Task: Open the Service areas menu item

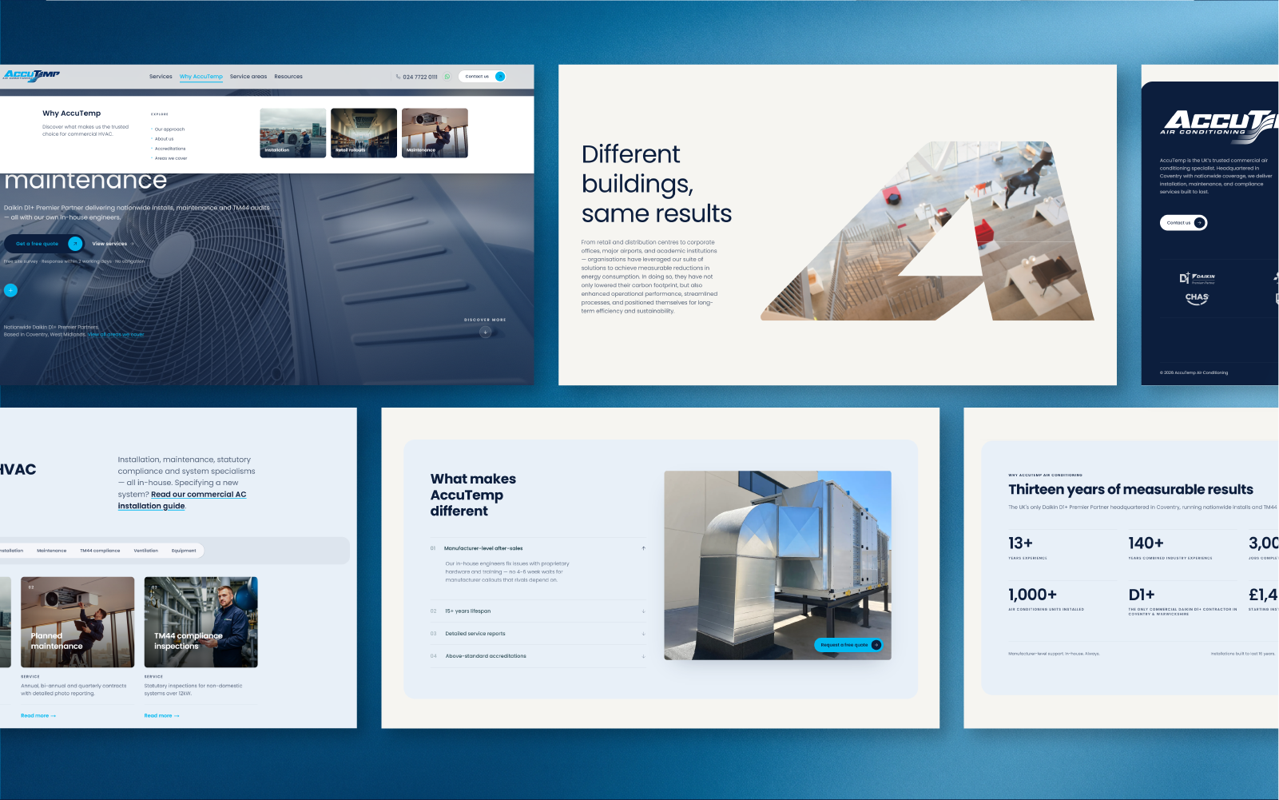Action: pyautogui.click(x=248, y=77)
